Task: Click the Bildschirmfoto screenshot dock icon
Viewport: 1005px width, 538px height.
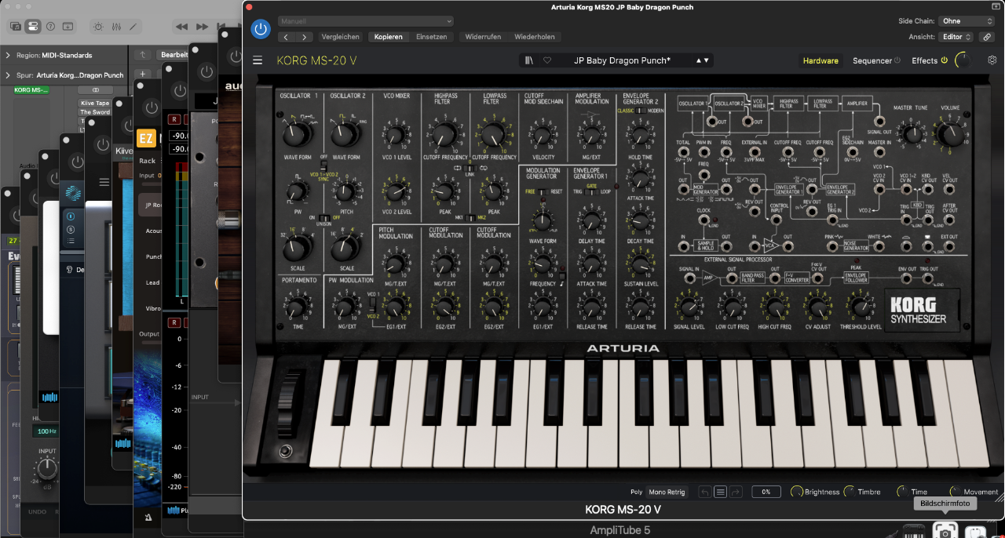Action: (946, 532)
